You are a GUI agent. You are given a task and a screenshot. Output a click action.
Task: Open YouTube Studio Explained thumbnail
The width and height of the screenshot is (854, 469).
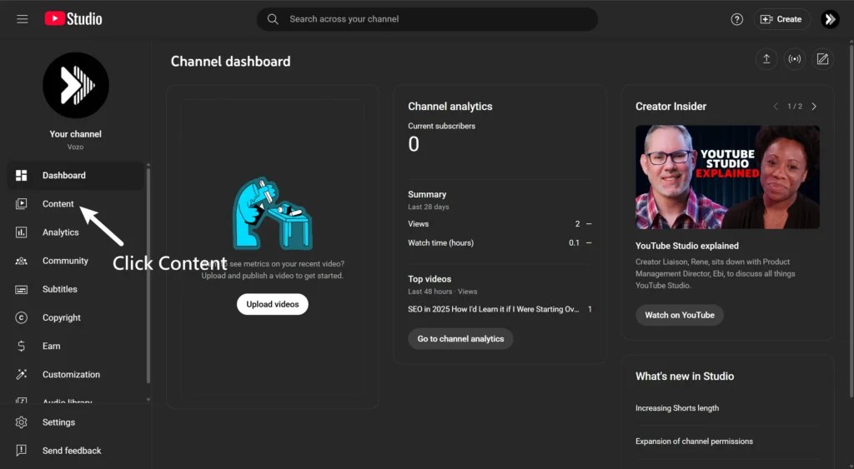[x=727, y=177]
